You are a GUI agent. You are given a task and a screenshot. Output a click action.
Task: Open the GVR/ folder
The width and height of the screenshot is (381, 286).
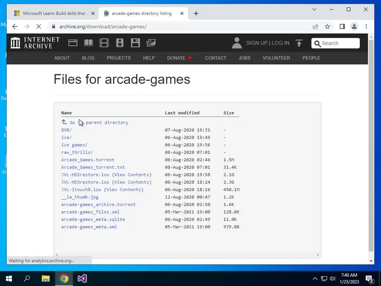pos(66,130)
